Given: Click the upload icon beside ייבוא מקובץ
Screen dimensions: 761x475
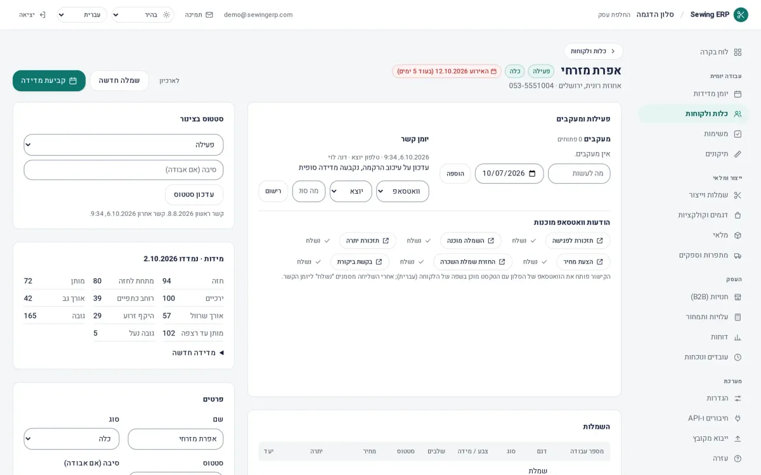Looking at the screenshot, I should tap(738, 438).
